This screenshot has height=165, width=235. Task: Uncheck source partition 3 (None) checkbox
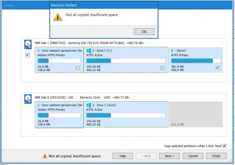click(218, 68)
